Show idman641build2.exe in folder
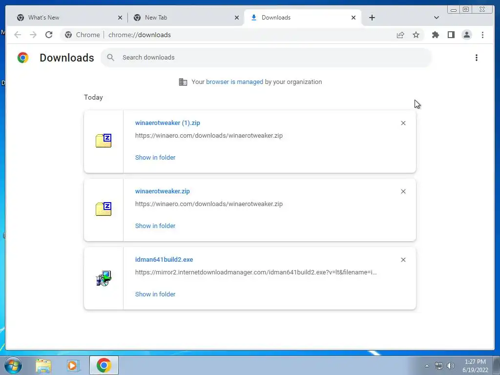 [x=155, y=294]
